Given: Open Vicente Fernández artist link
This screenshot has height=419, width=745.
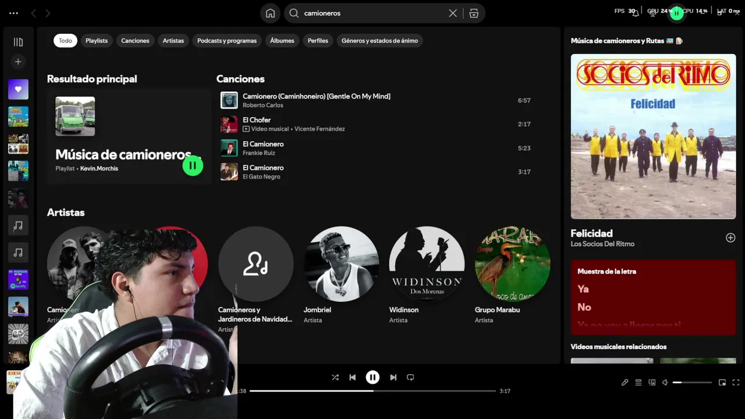Looking at the screenshot, I should (320, 129).
